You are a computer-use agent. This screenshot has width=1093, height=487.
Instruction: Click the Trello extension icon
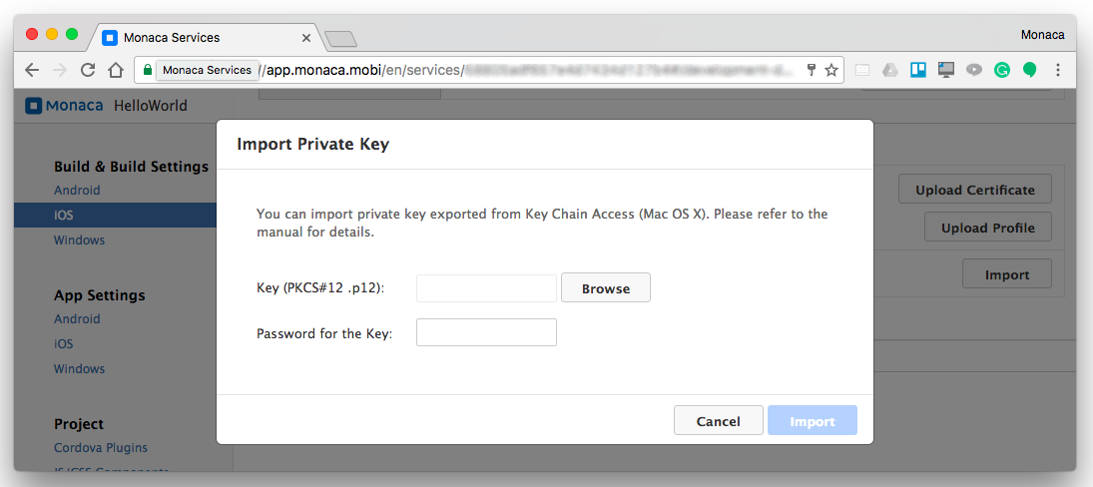click(918, 70)
